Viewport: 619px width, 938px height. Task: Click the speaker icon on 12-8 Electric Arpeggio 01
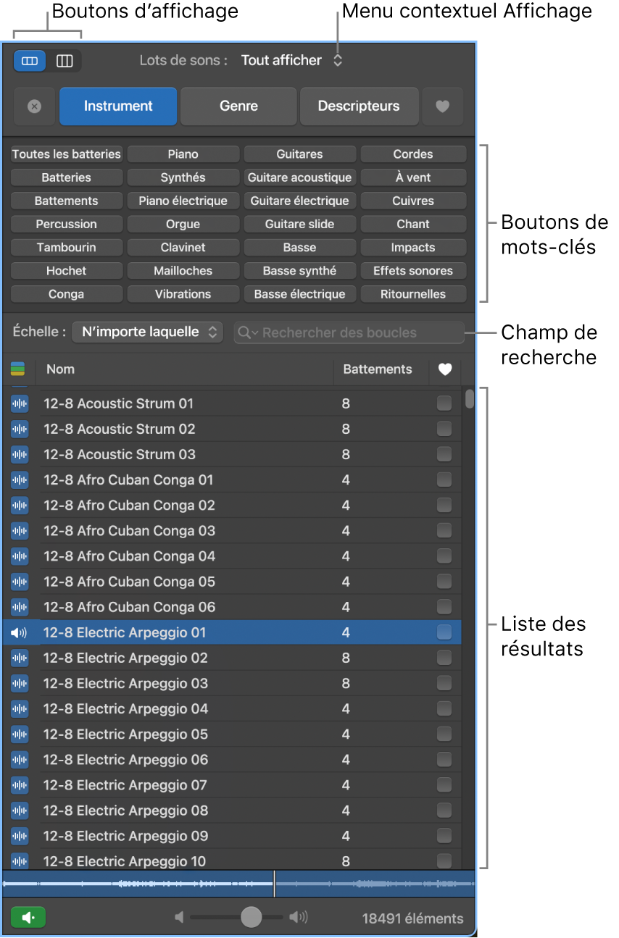coord(19,632)
